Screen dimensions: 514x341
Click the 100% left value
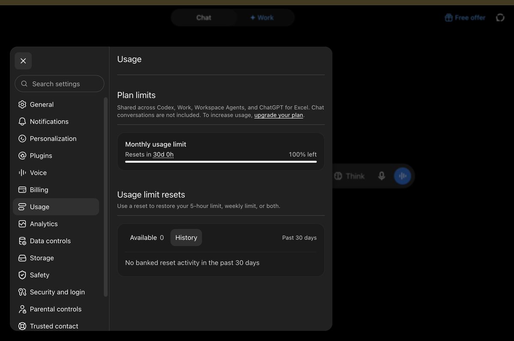303,154
